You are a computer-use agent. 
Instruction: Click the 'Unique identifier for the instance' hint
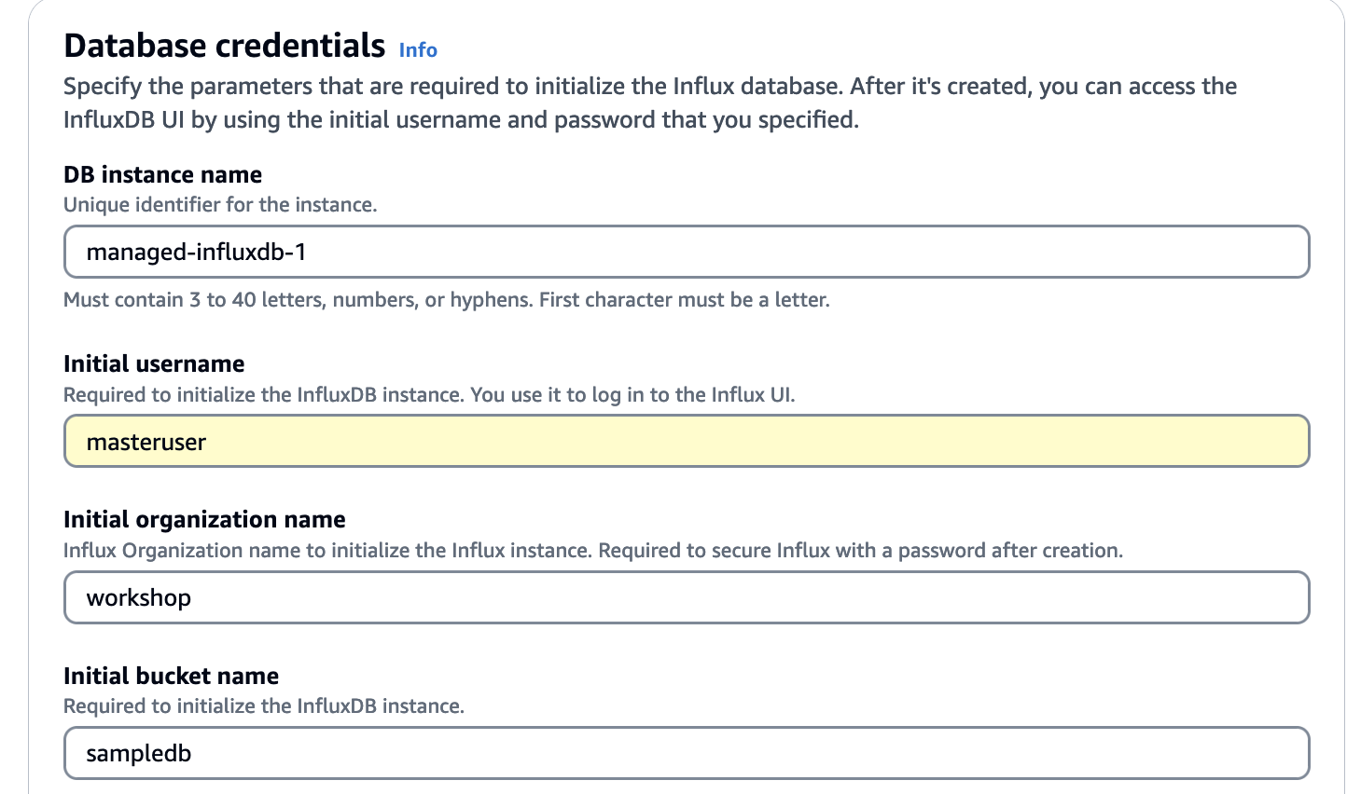(x=220, y=204)
